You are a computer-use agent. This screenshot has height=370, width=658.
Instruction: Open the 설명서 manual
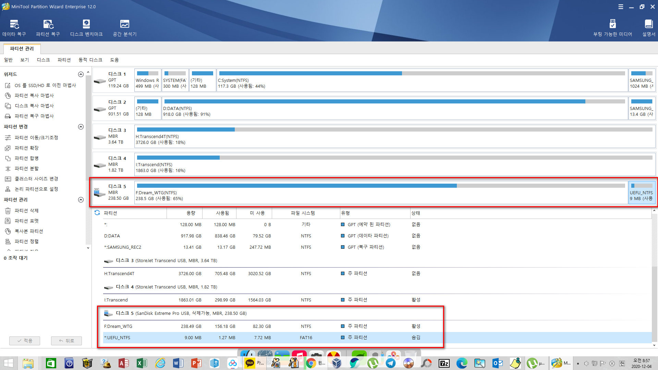(649, 28)
